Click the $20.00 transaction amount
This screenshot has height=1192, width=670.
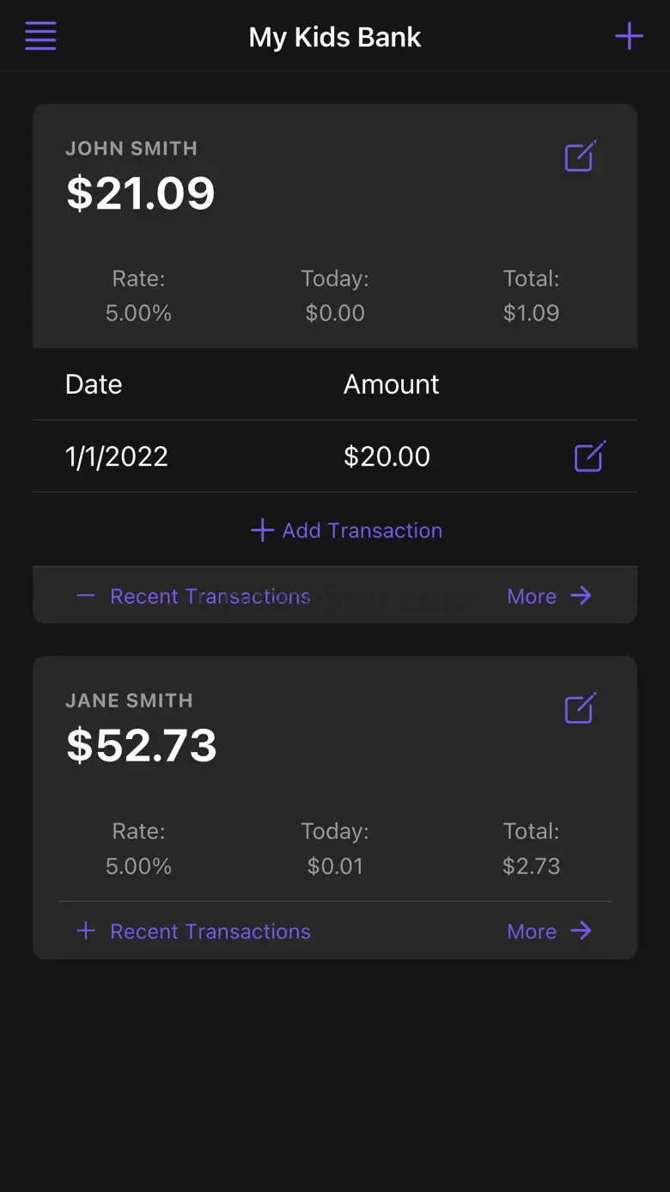[387, 456]
